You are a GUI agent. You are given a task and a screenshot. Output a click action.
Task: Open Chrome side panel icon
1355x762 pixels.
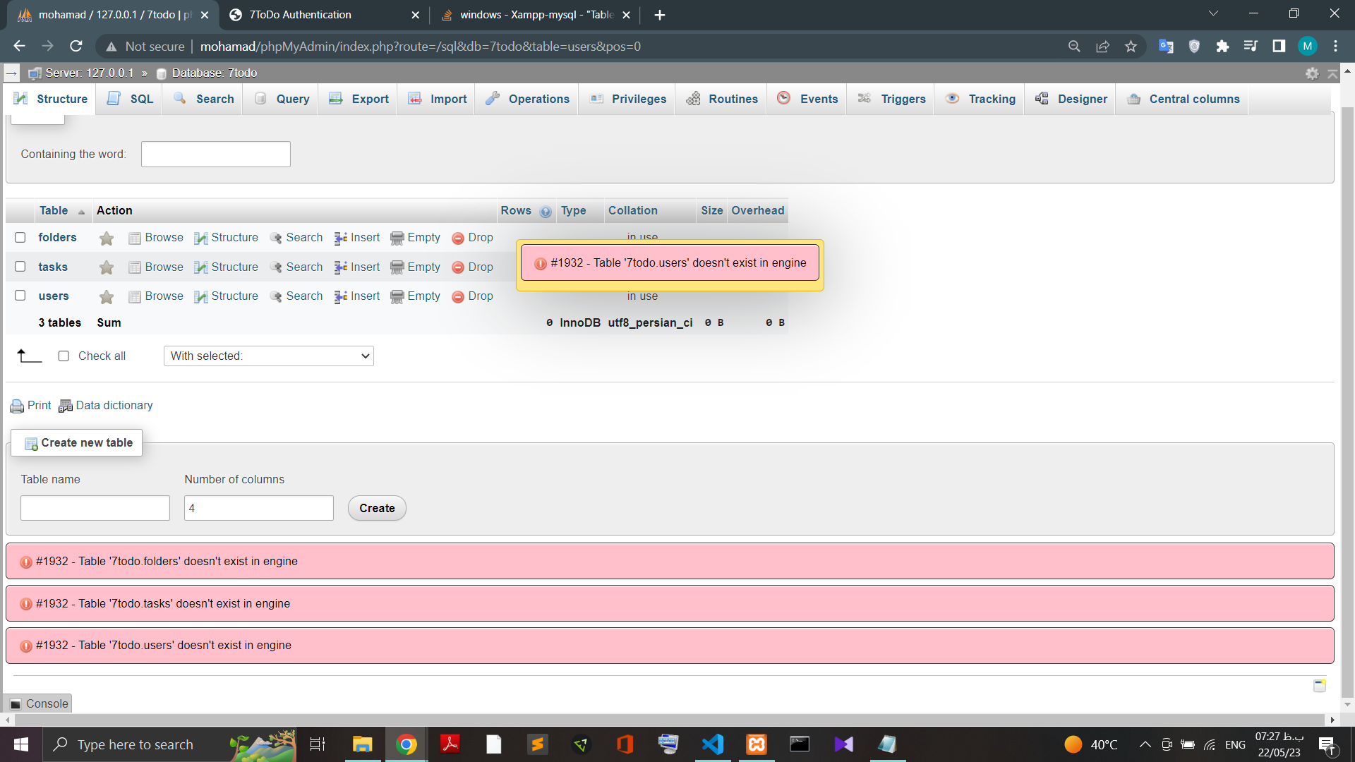coord(1279,47)
